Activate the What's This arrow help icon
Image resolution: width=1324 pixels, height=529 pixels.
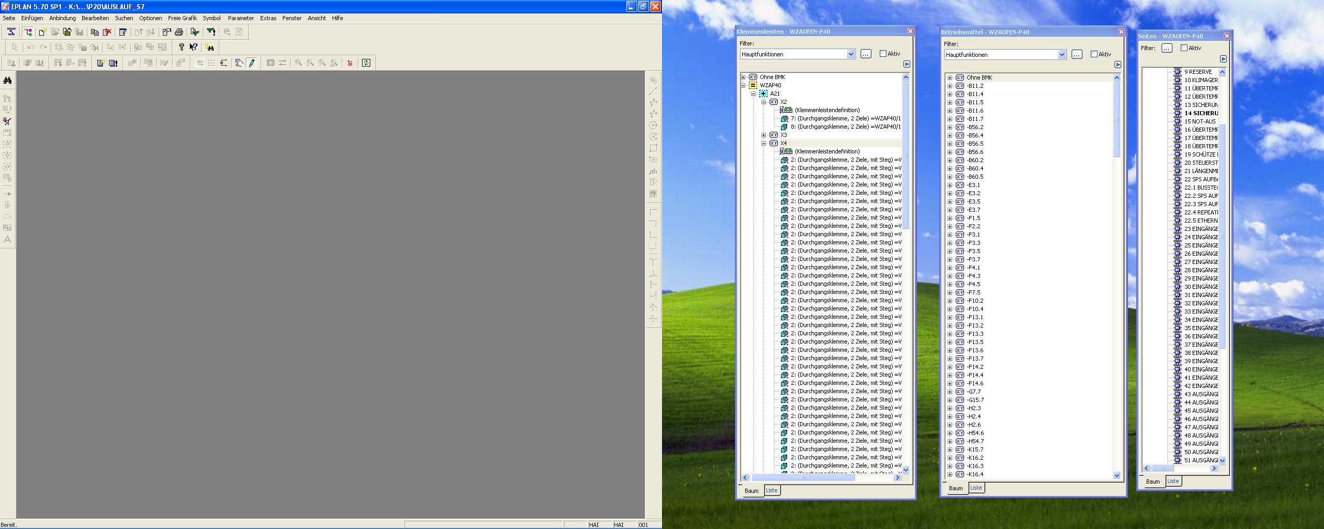coord(193,47)
